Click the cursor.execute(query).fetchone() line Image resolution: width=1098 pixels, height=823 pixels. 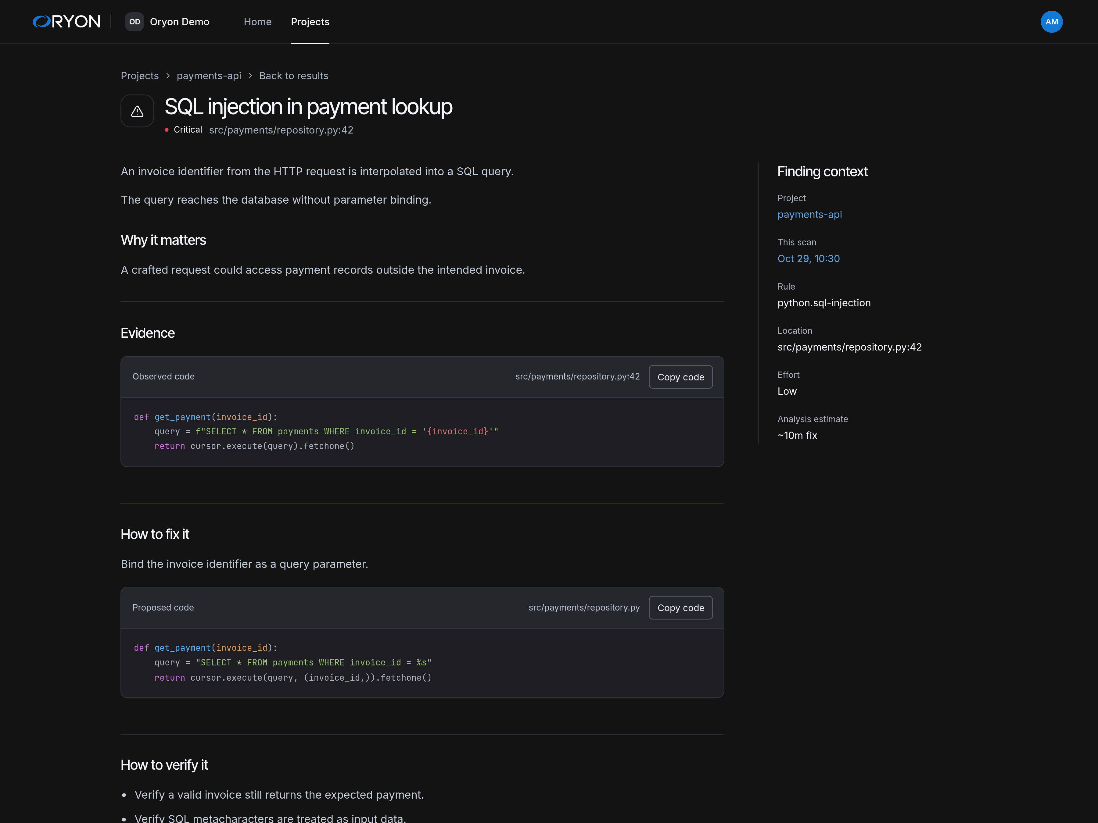tap(254, 446)
